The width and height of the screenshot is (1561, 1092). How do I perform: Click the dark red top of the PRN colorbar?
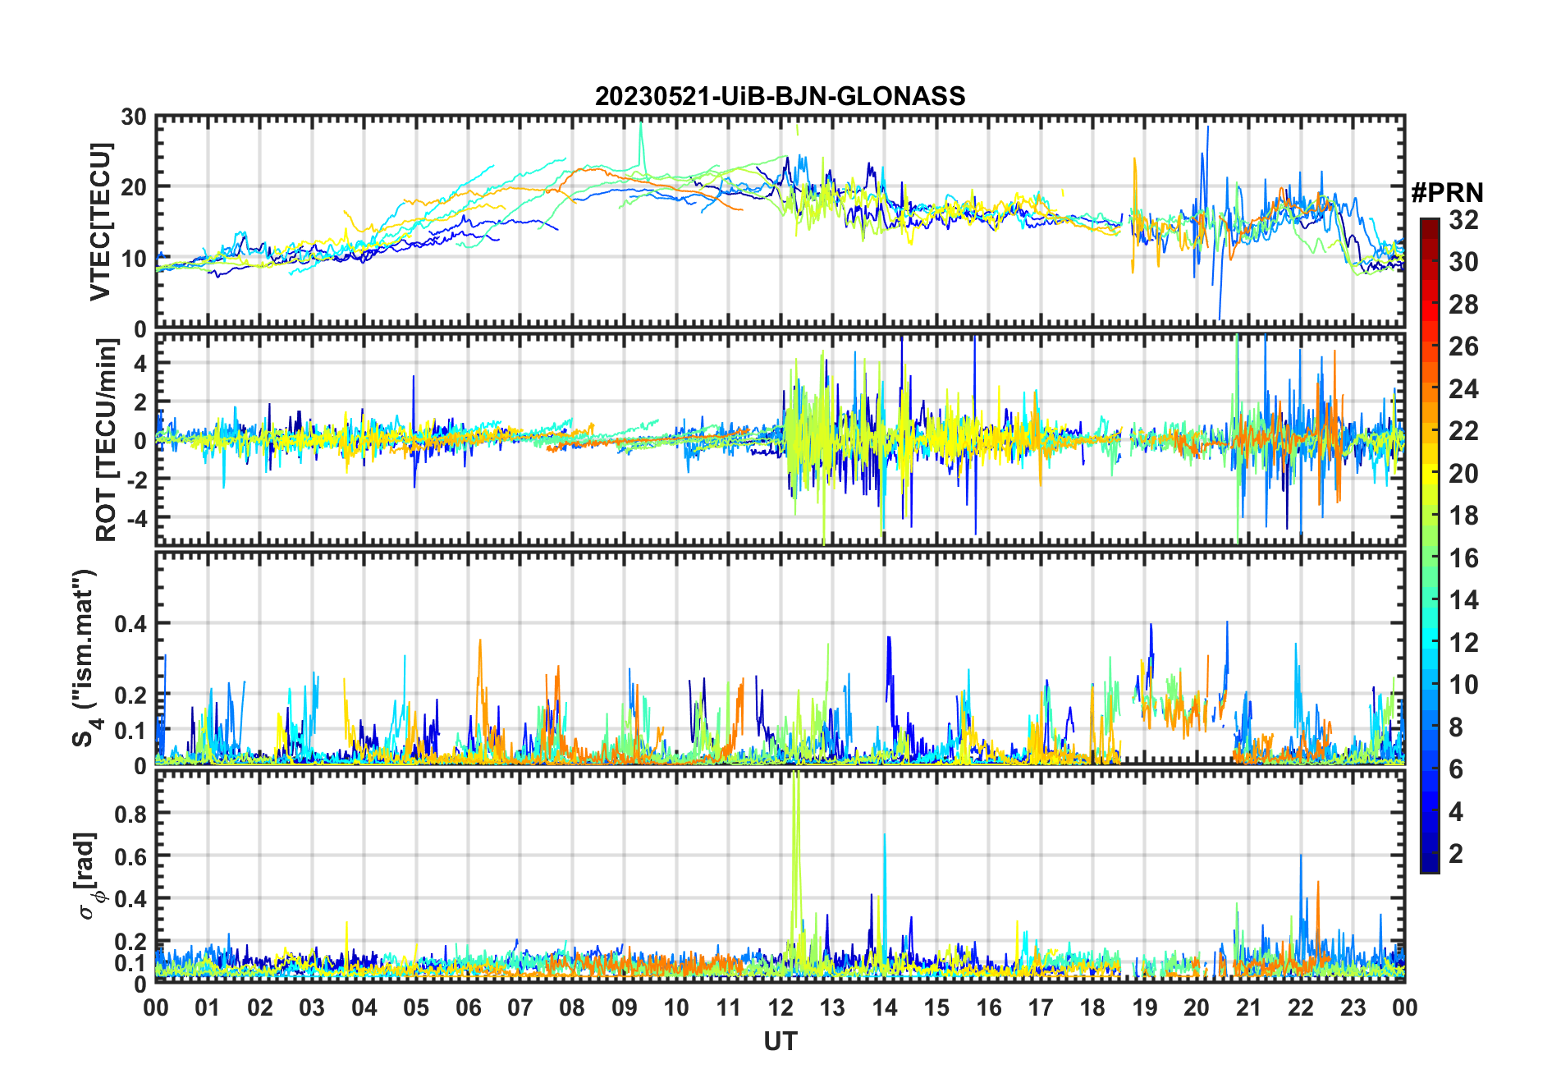pos(1429,224)
